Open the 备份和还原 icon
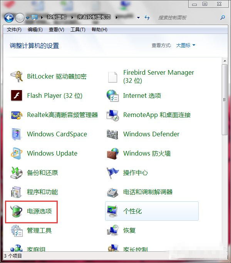Image resolution: width=231 pixels, height=263 pixels. click(x=17, y=173)
